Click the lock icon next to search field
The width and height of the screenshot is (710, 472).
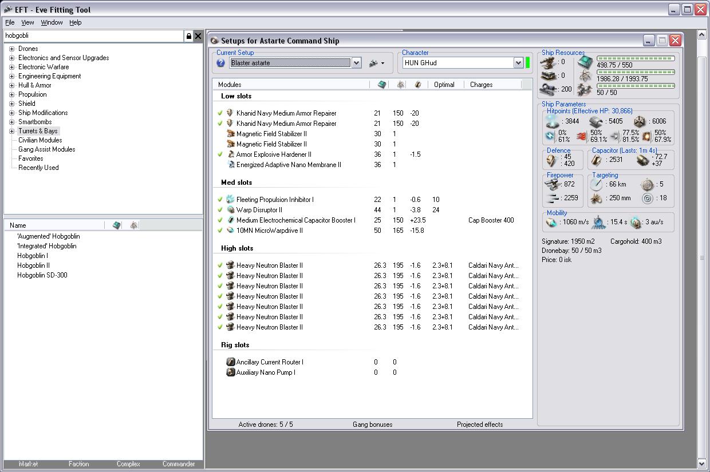(x=188, y=36)
